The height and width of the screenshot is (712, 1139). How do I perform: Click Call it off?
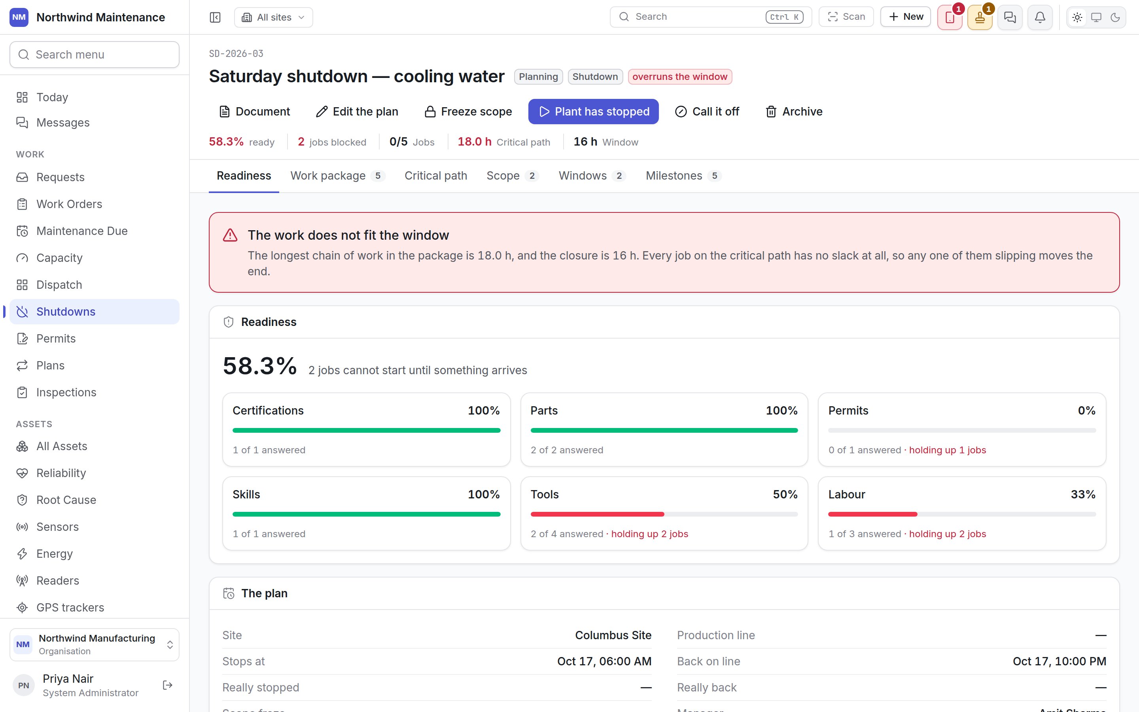point(707,112)
